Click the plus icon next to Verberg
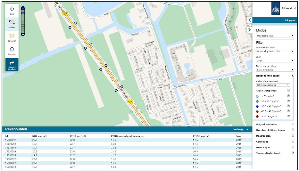 click(247, 129)
